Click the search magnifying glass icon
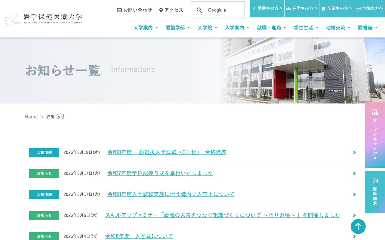This screenshot has height=240, width=385. click(x=199, y=10)
